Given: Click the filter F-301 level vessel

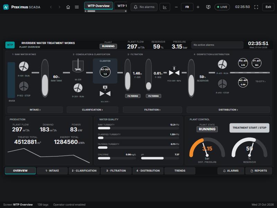Looking at the screenshot, I should click(128, 75).
